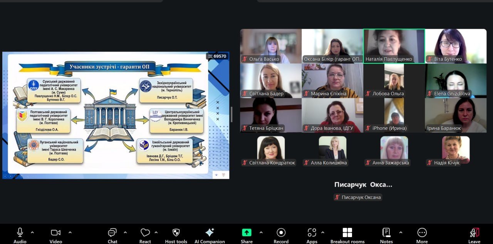This screenshot has height=244, width=493.
Task: Toggle the Audio microphone mute
Action: click(x=20, y=233)
